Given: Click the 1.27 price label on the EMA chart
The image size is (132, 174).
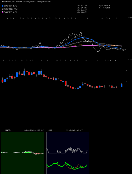Looking at the screenshot, I should [x=124, y=50].
